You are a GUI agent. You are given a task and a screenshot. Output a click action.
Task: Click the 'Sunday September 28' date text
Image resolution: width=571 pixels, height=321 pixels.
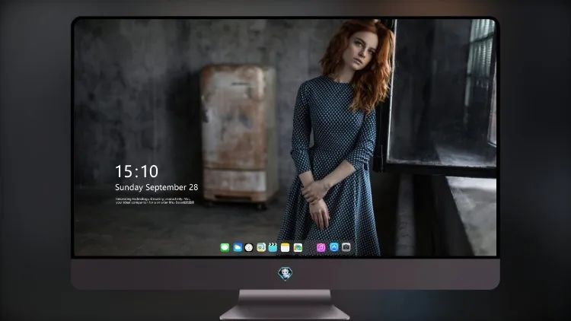coord(157,187)
